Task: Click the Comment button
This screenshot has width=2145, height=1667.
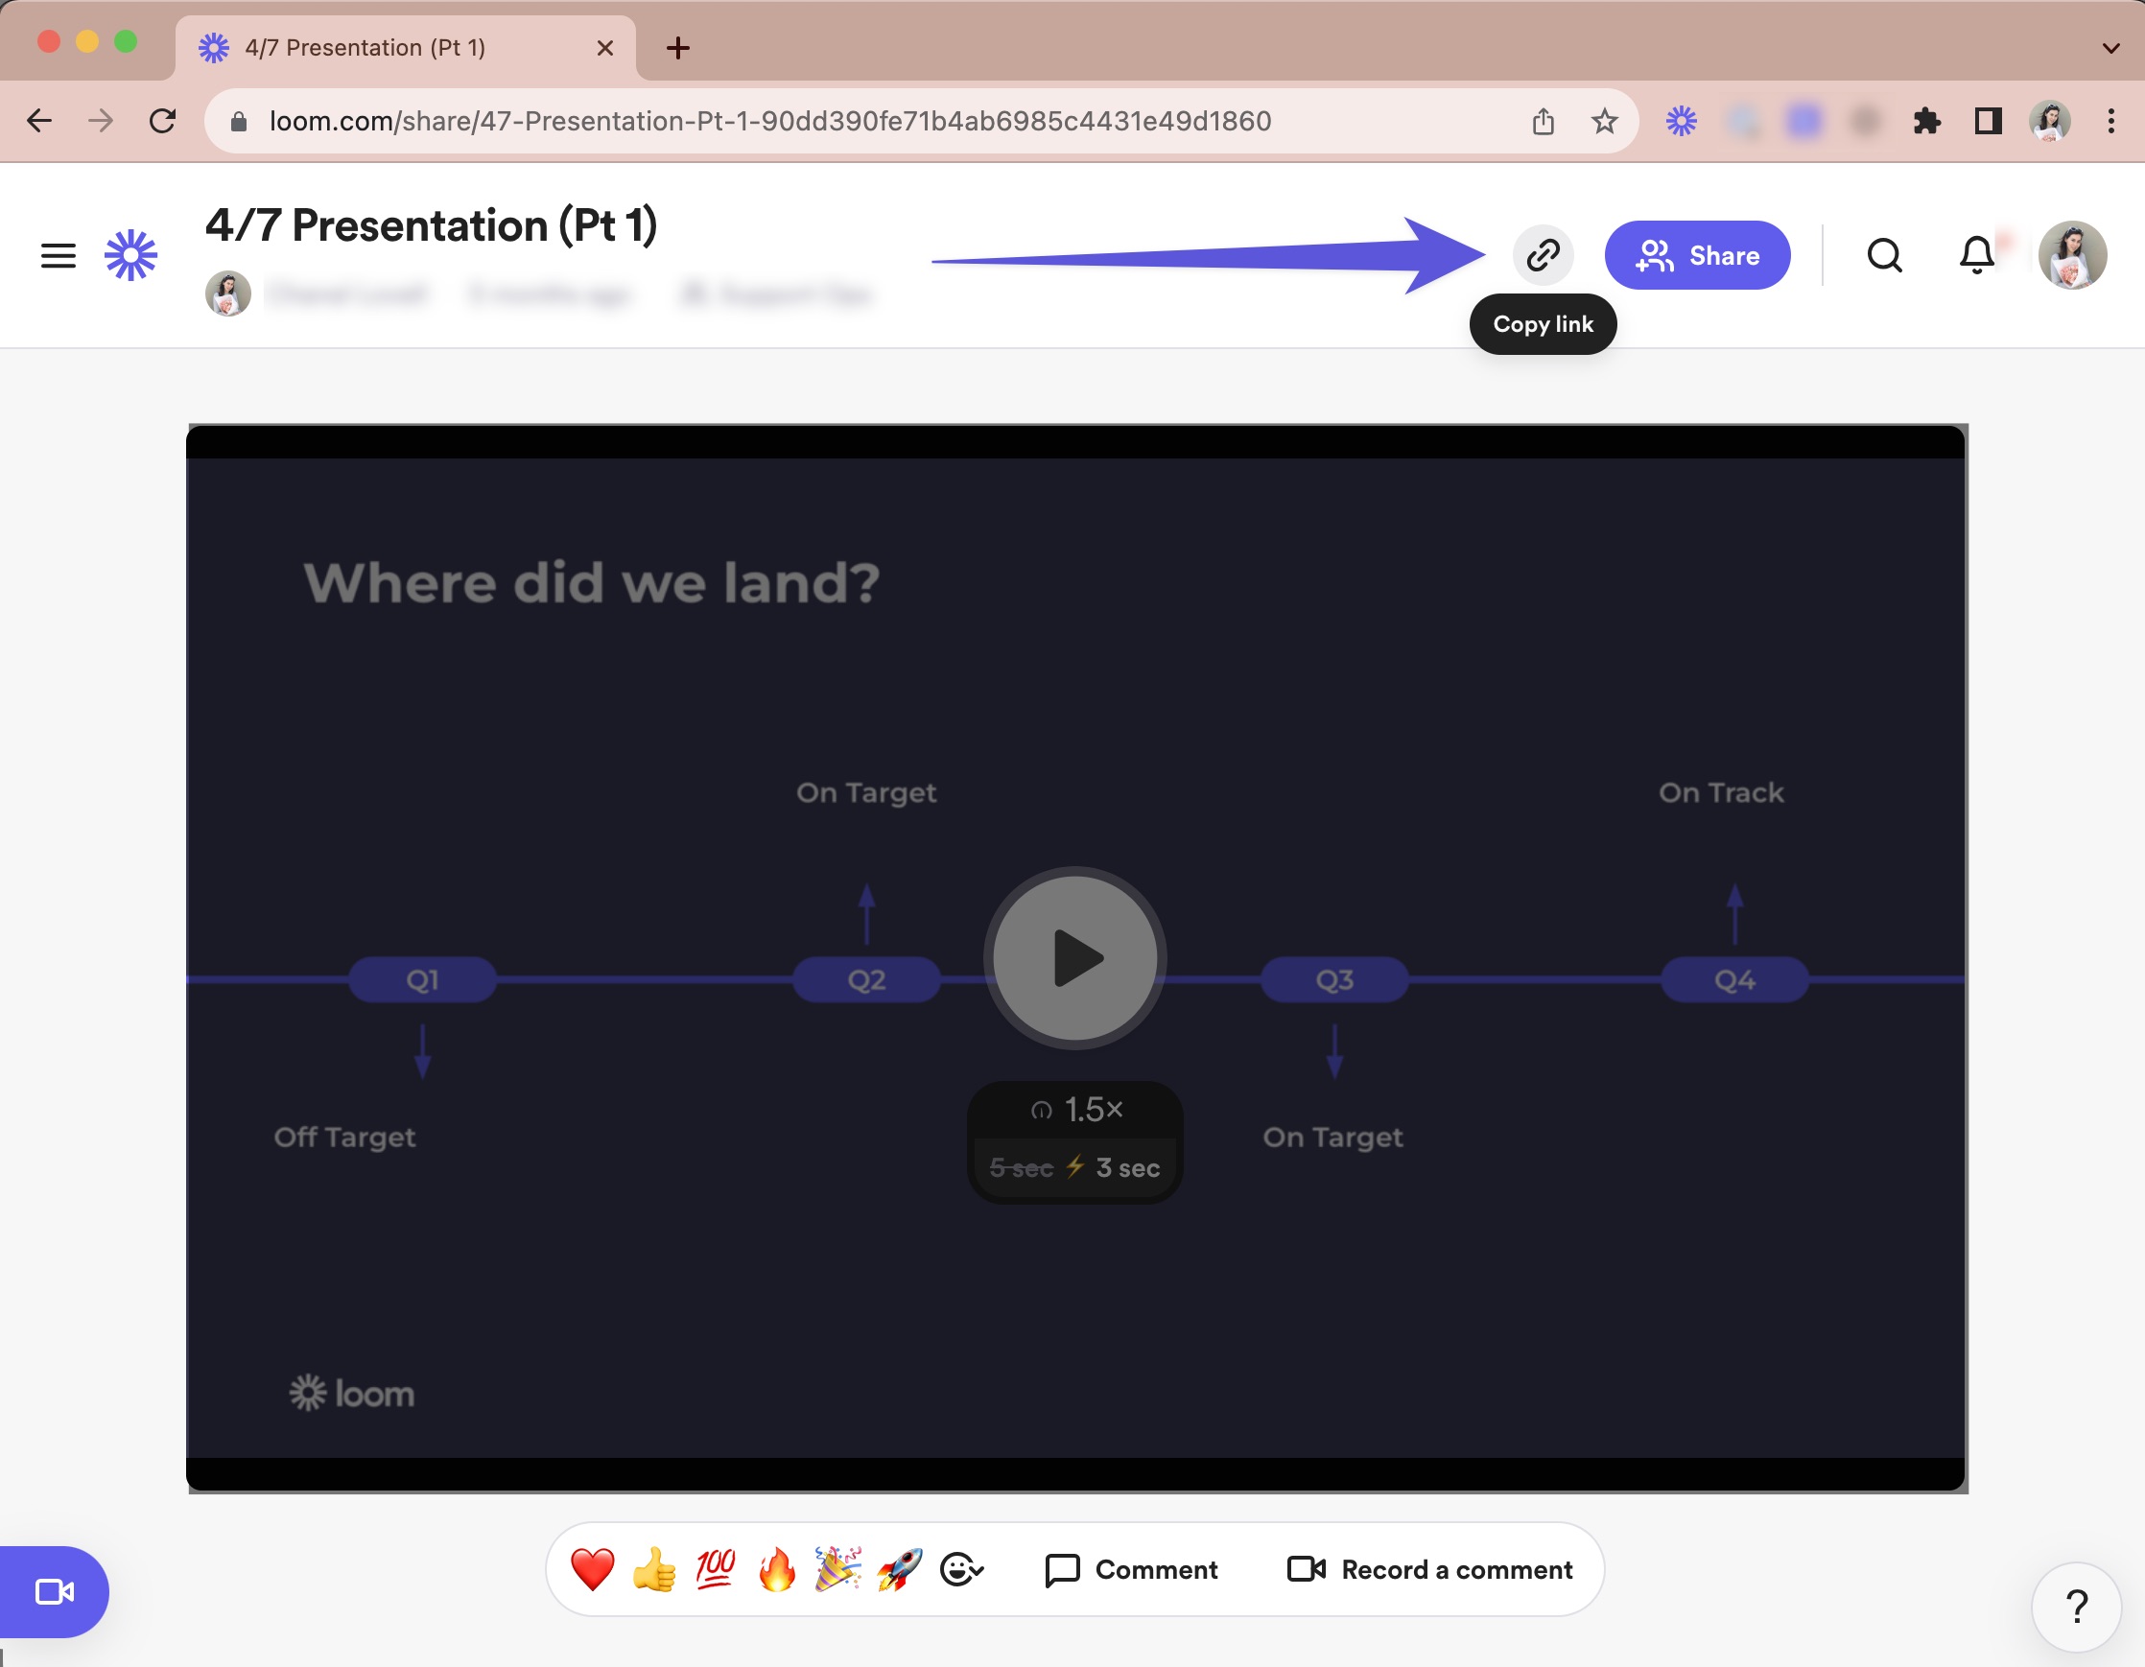Action: click(x=1130, y=1569)
